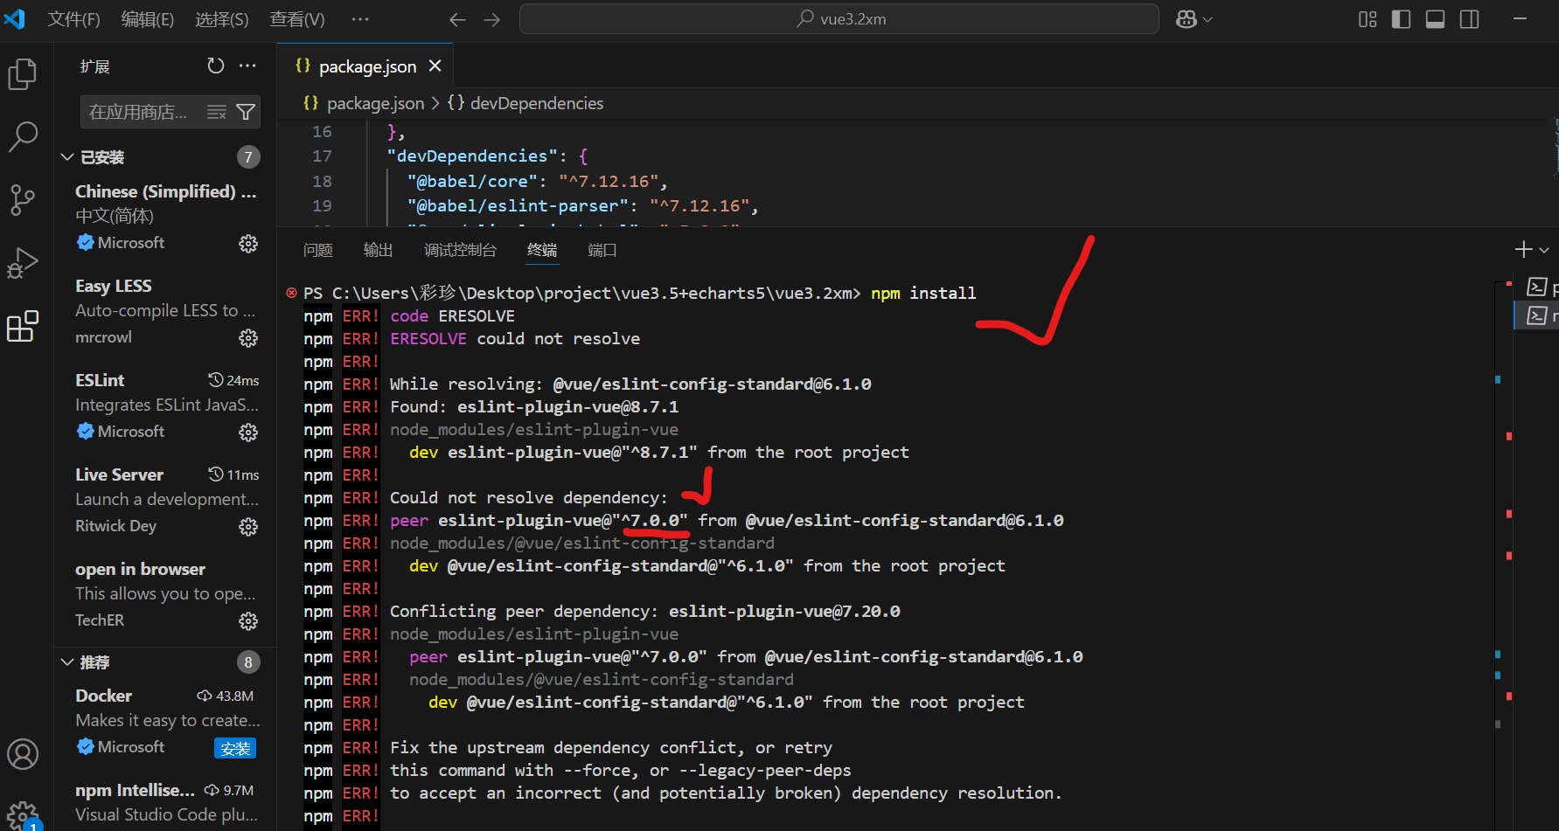Open the Explorer sidebar icon
1559x831 pixels.
[22, 73]
